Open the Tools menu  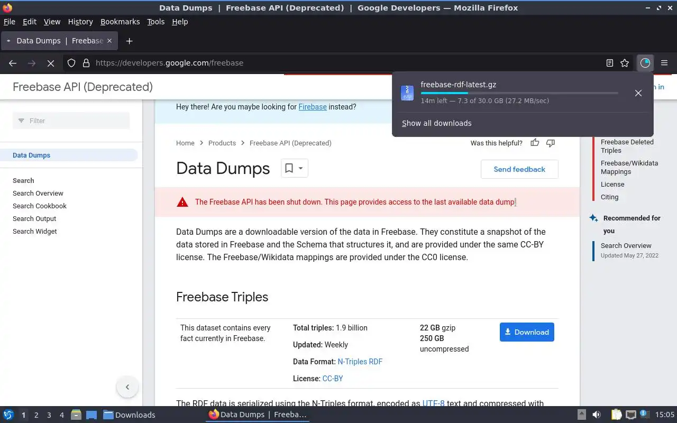(156, 22)
